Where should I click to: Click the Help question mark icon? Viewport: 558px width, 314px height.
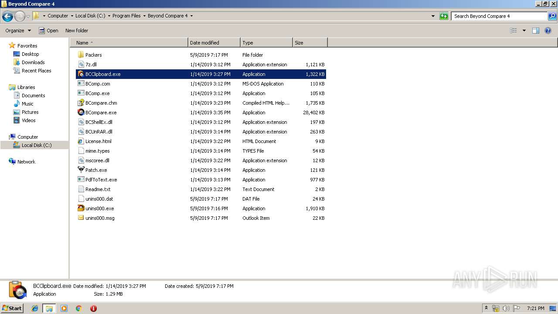pyautogui.click(x=548, y=31)
